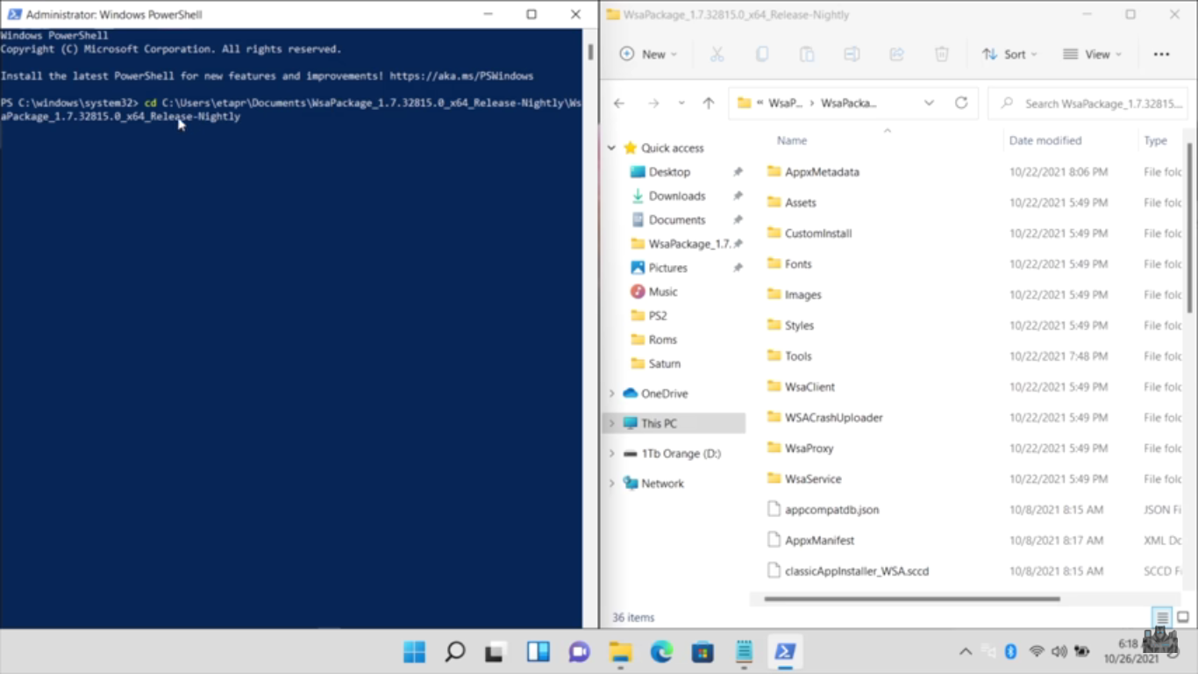Image resolution: width=1198 pixels, height=674 pixels.
Task: Select the Tools folder in file list
Action: [x=798, y=356]
